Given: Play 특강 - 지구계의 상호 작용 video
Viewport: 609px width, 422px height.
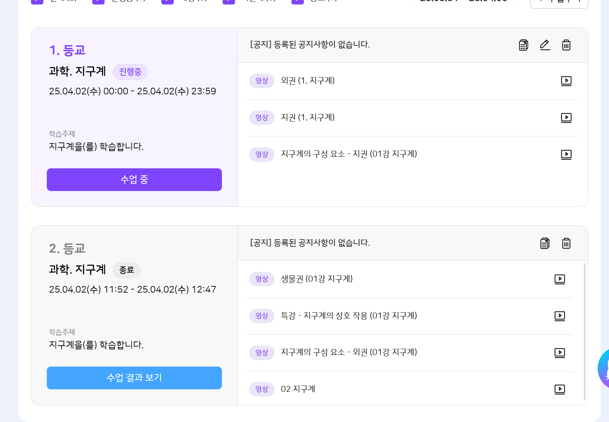Looking at the screenshot, I should [x=559, y=316].
